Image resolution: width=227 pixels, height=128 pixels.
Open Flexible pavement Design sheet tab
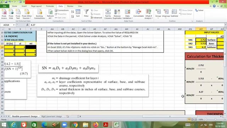point(24,116)
